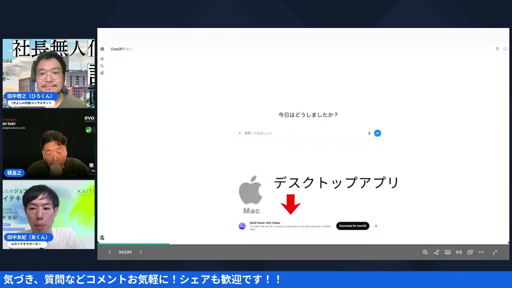Open the ChatGPT library sidebar icon
The width and height of the screenshot is (512, 288).
tap(102, 73)
